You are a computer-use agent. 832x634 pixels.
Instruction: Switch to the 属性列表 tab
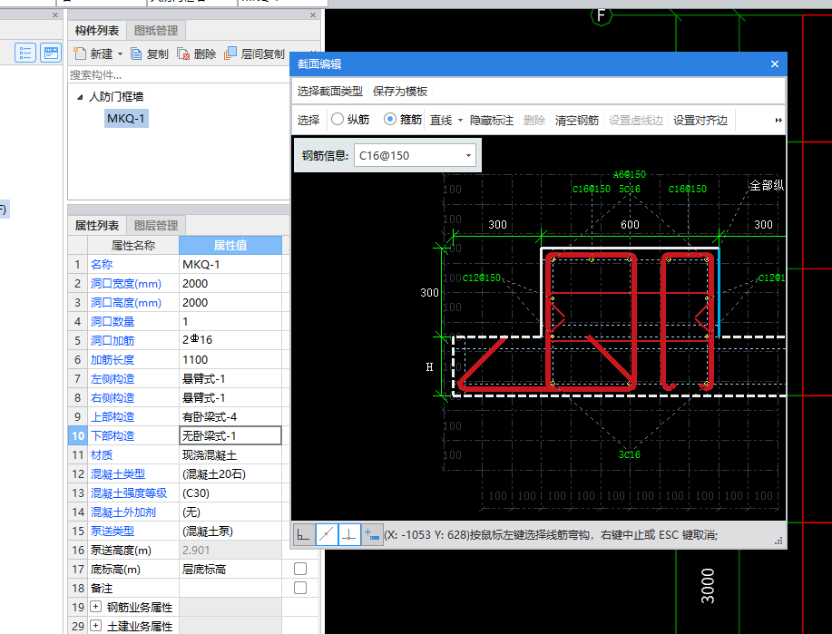[x=97, y=226]
